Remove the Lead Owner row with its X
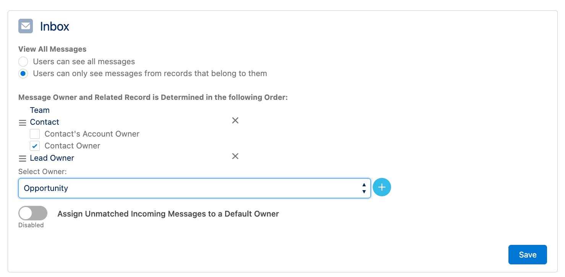This screenshot has width=565, height=277. click(235, 156)
